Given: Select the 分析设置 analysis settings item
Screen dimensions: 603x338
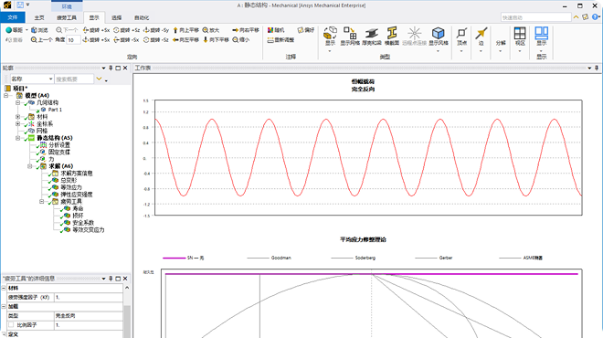Looking at the screenshot, I should (59, 145).
